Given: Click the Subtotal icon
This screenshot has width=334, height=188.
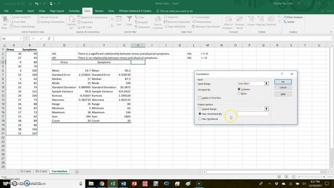Looking at the screenshot, I should click(271, 21).
